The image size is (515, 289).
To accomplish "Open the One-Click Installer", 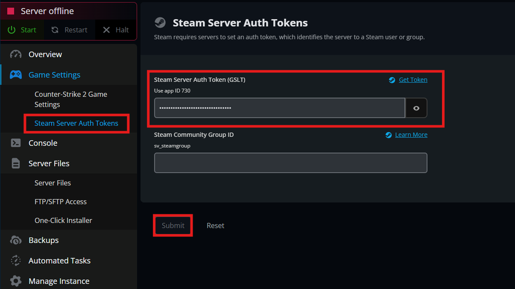I will point(63,221).
